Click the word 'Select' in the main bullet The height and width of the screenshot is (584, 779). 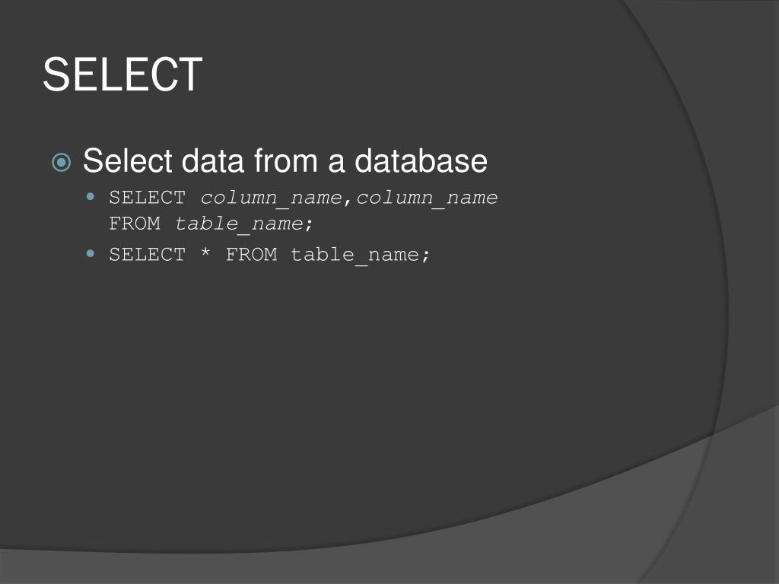tap(129, 160)
